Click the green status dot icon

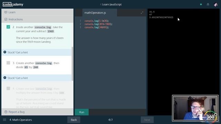click(201, 4)
